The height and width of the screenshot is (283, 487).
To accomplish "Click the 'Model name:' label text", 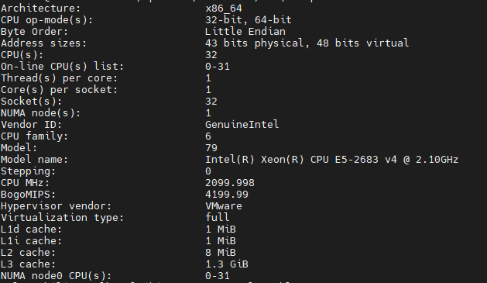I will click(34, 160).
